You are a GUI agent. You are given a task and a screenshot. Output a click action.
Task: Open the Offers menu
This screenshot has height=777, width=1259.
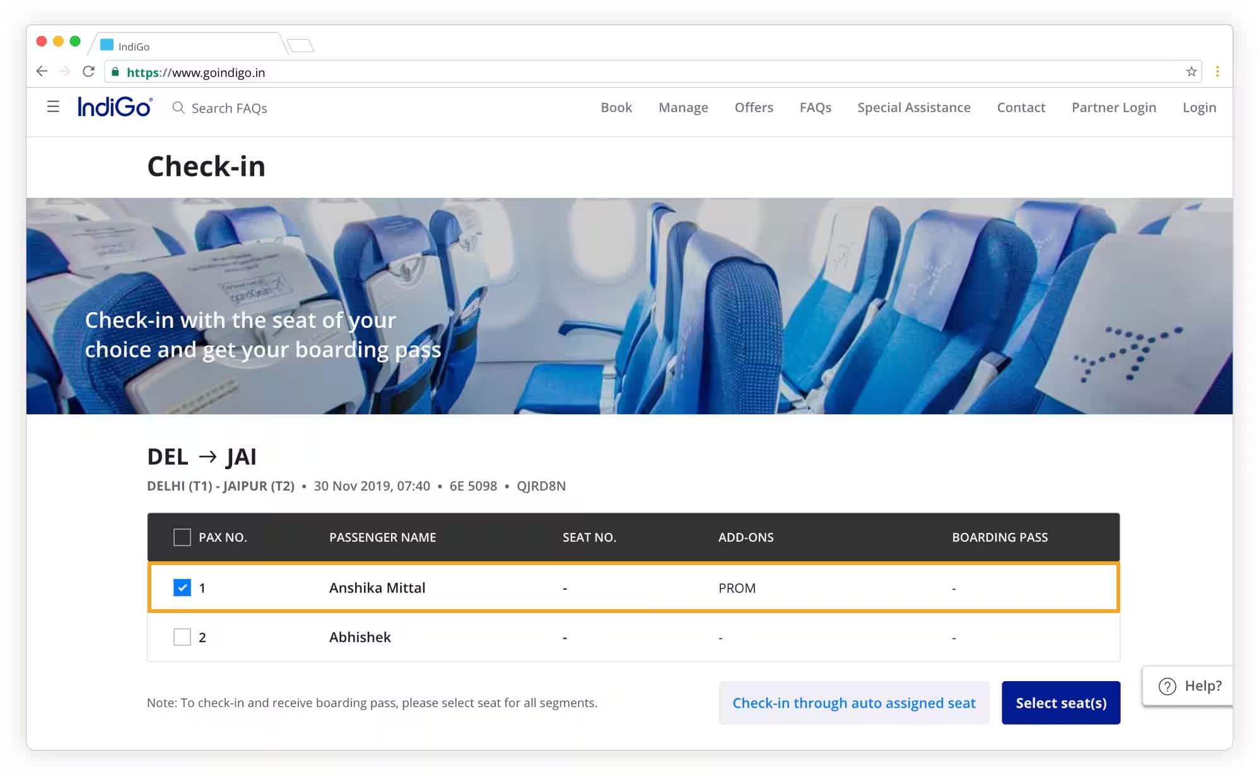coord(753,108)
